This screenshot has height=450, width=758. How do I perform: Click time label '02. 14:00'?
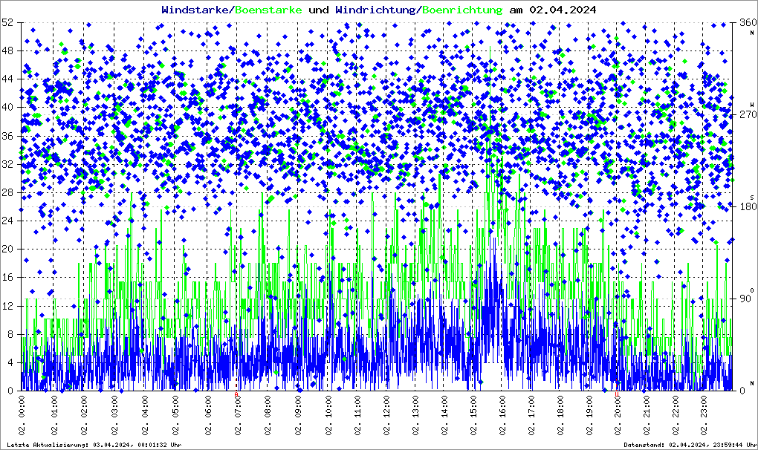coord(444,415)
